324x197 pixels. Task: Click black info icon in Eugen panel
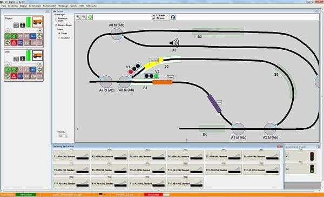click(23, 25)
